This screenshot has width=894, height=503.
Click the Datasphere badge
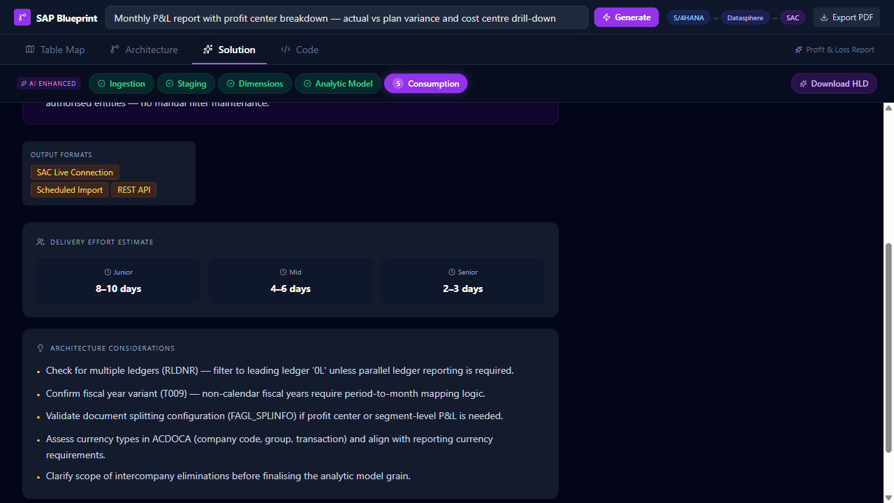tap(745, 18)
